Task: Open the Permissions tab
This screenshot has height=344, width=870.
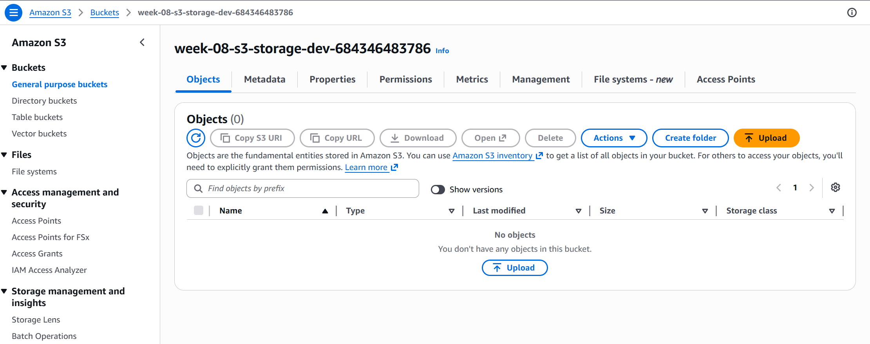Action: pyautogui.click(x=406, y=79)
